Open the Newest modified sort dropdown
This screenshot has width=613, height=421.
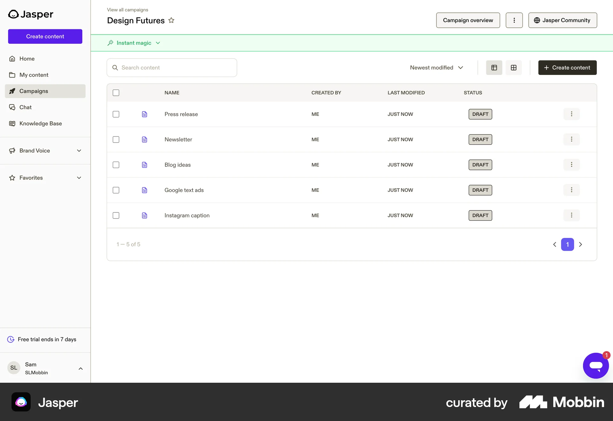(x=436, y=67)
